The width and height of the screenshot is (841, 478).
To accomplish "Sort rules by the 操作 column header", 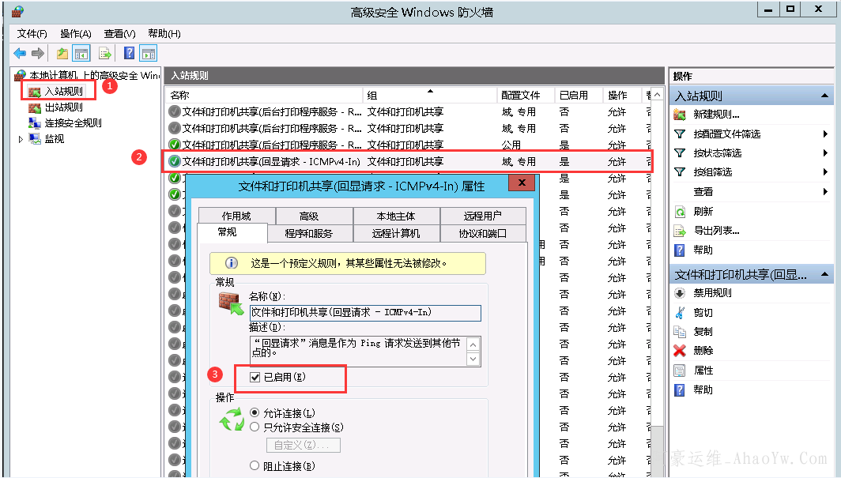I will pos(622,96).
